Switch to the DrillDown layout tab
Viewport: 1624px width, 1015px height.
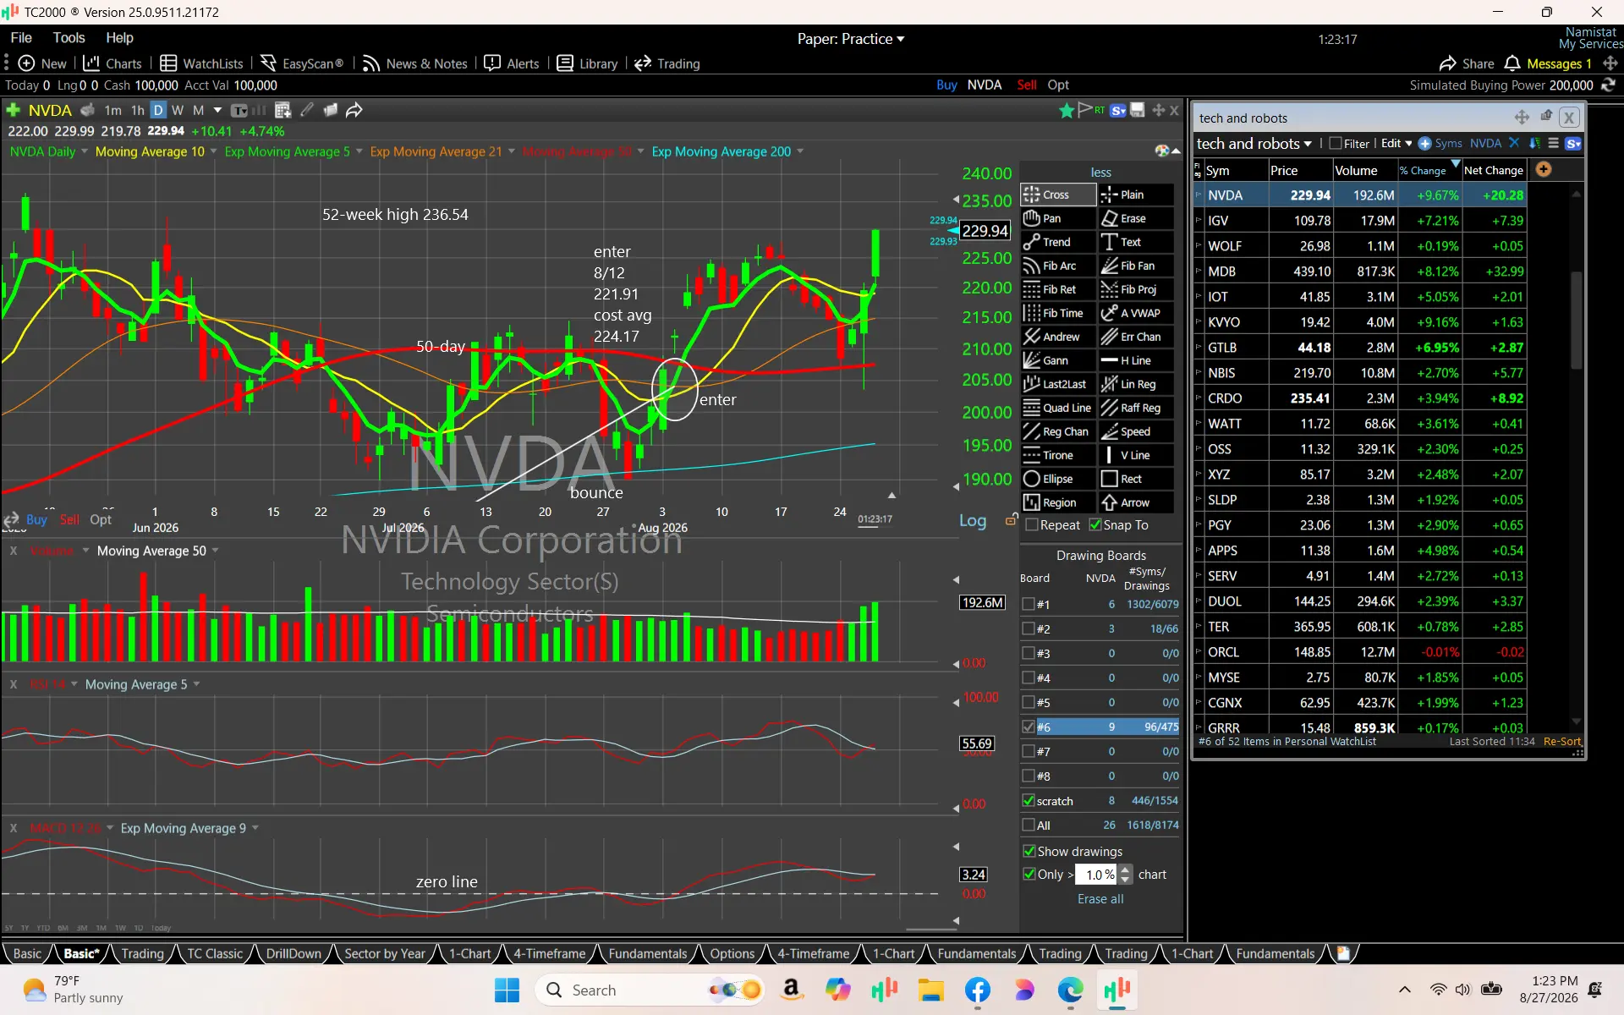[x=294, y=953]
